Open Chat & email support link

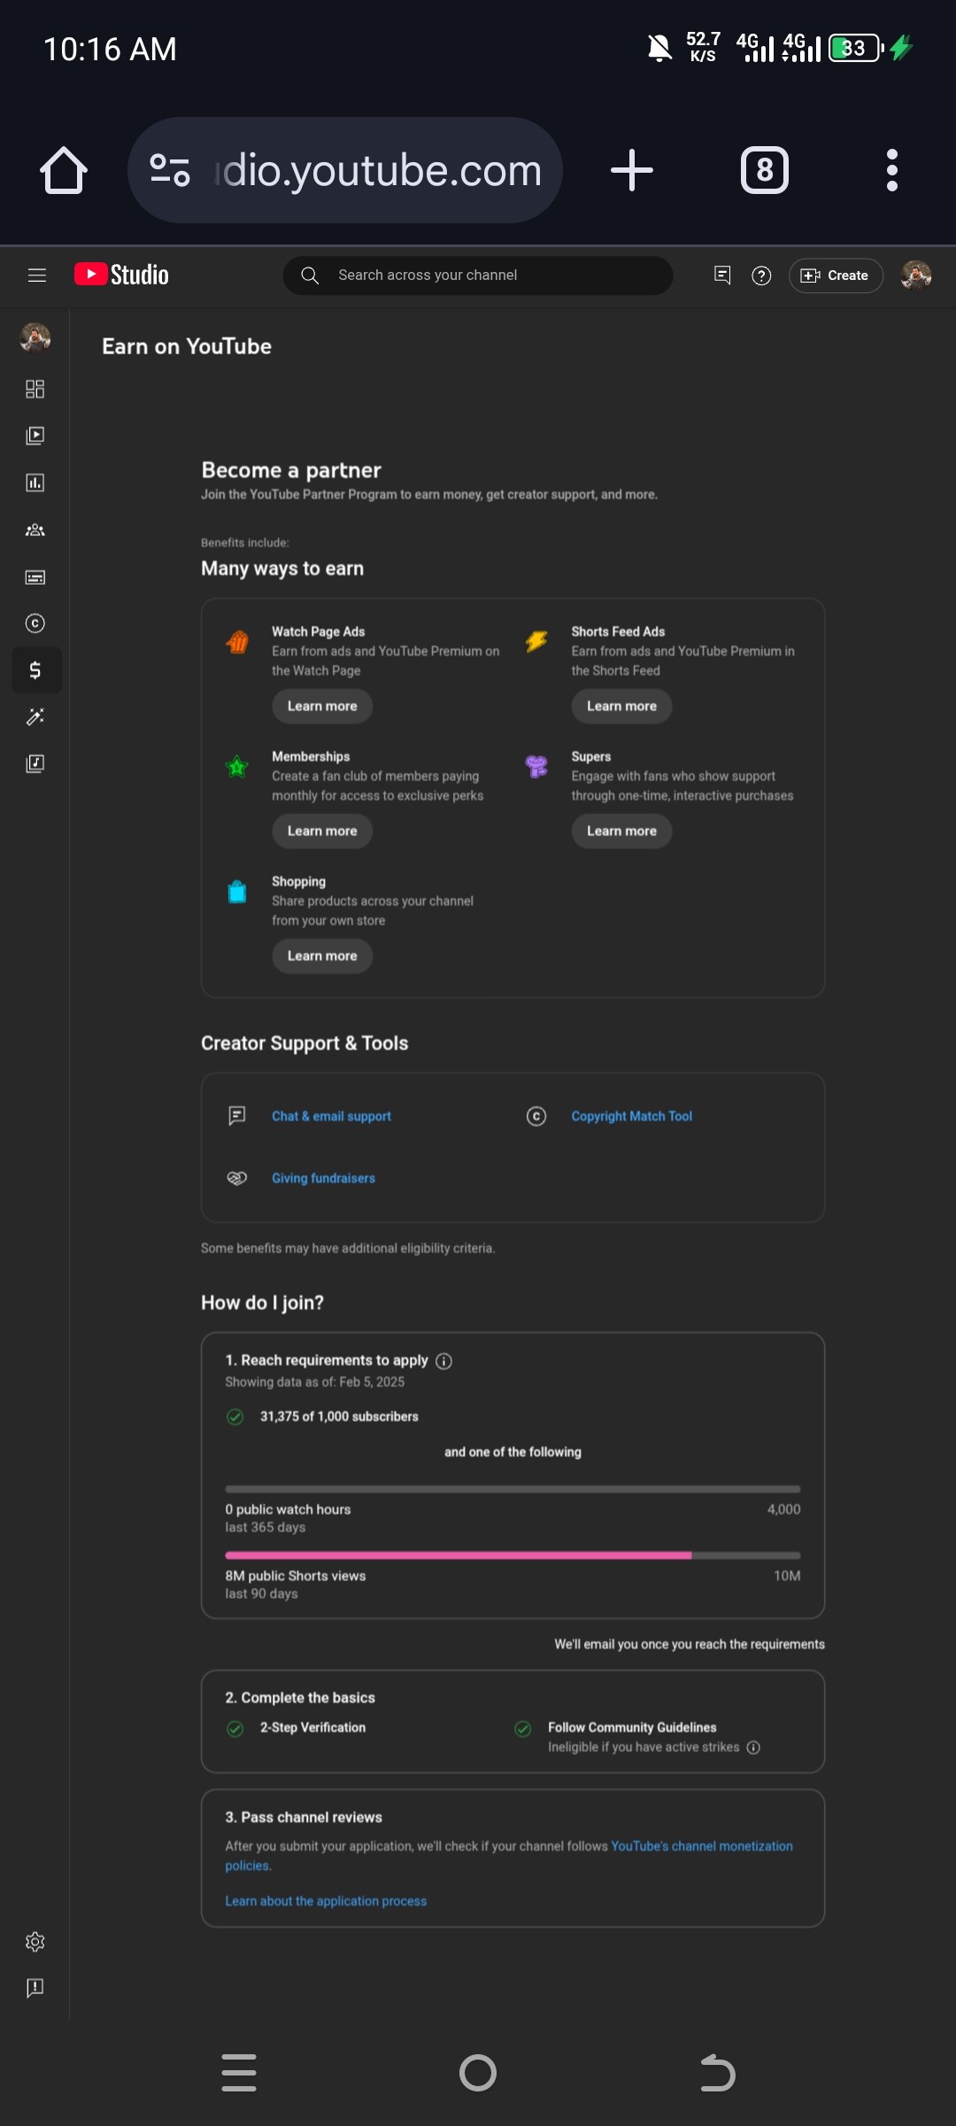tap(331, 1116)
